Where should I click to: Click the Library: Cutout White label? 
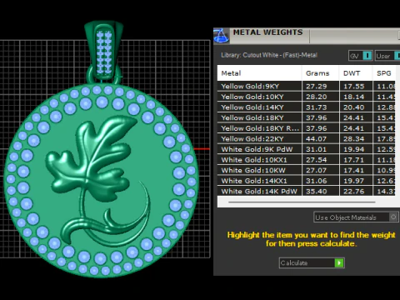269,55
